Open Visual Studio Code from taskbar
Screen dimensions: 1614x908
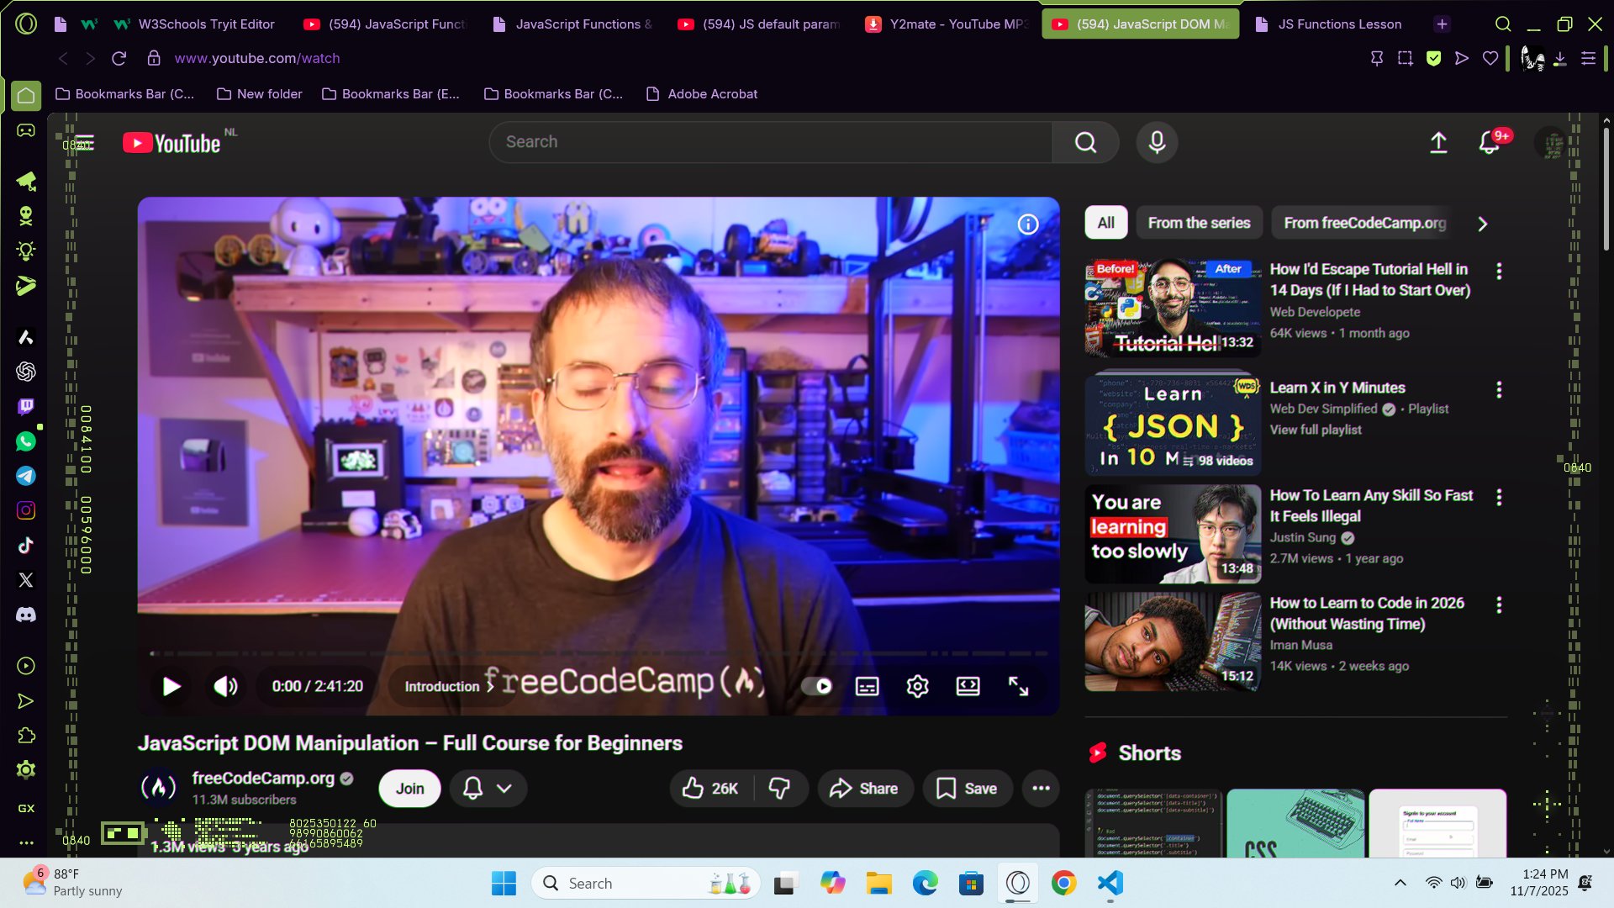click(1110, 884)
